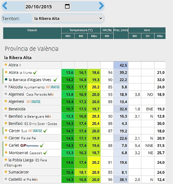Click the Temperatura Màx subheader
The height and width of the screenshot is (185, 173).
pyautogui.click(x=94, y=36)
